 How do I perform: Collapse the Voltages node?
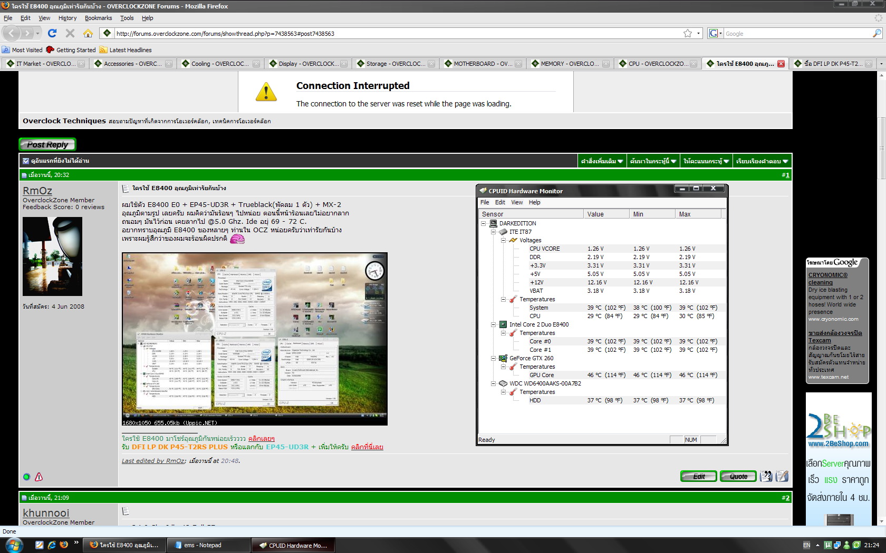503,240
